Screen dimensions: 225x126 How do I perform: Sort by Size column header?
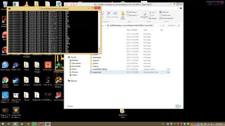(162, 30)
